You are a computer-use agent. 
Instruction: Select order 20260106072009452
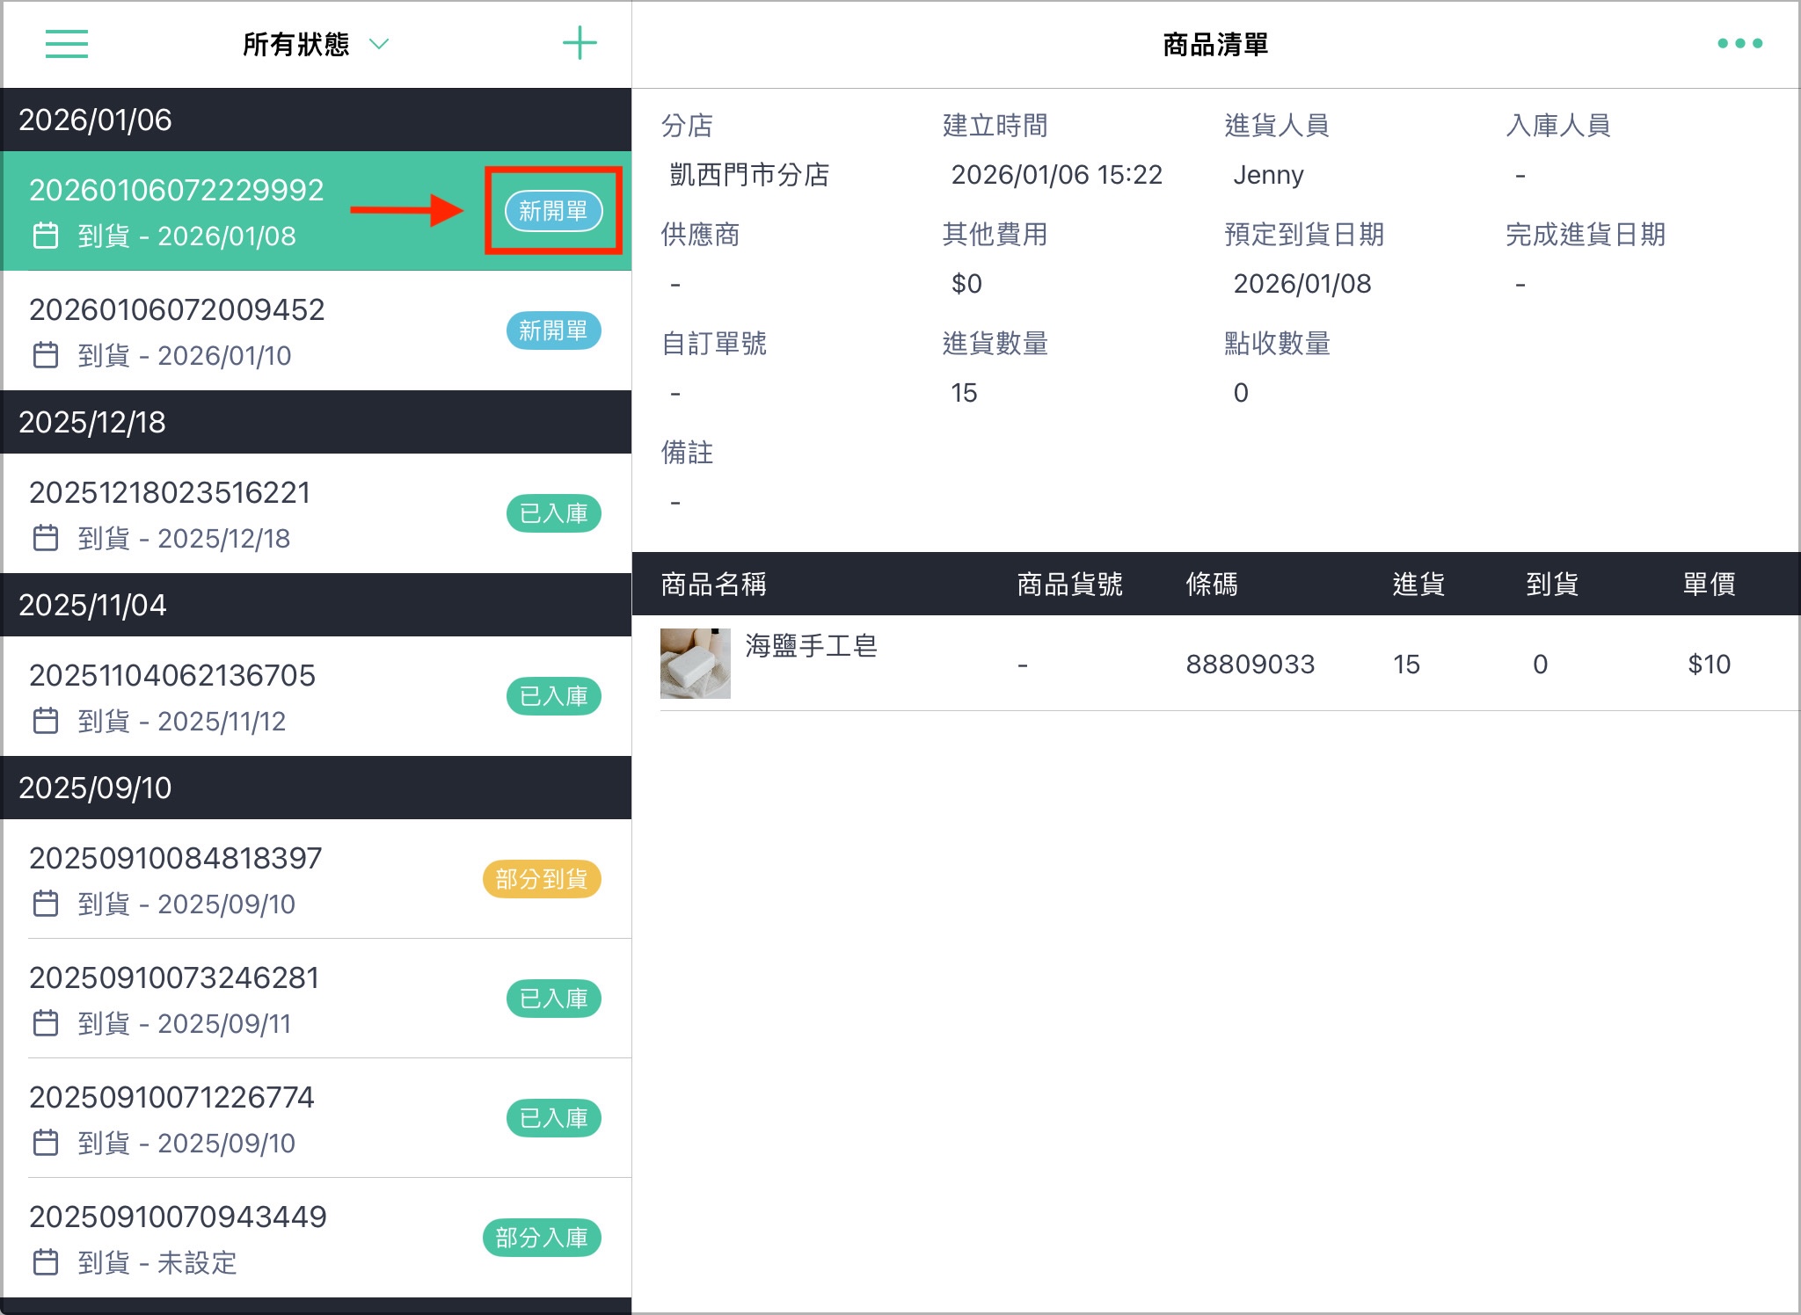(x=317, y=331)
